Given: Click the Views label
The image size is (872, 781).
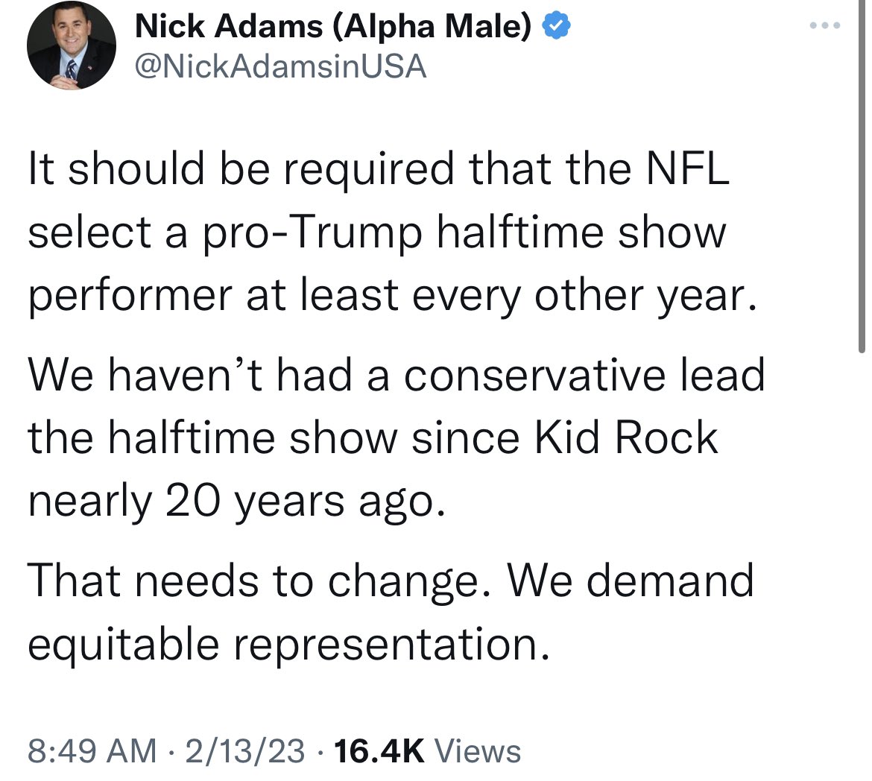Looking at the screenshot, I should click(477, 750).
